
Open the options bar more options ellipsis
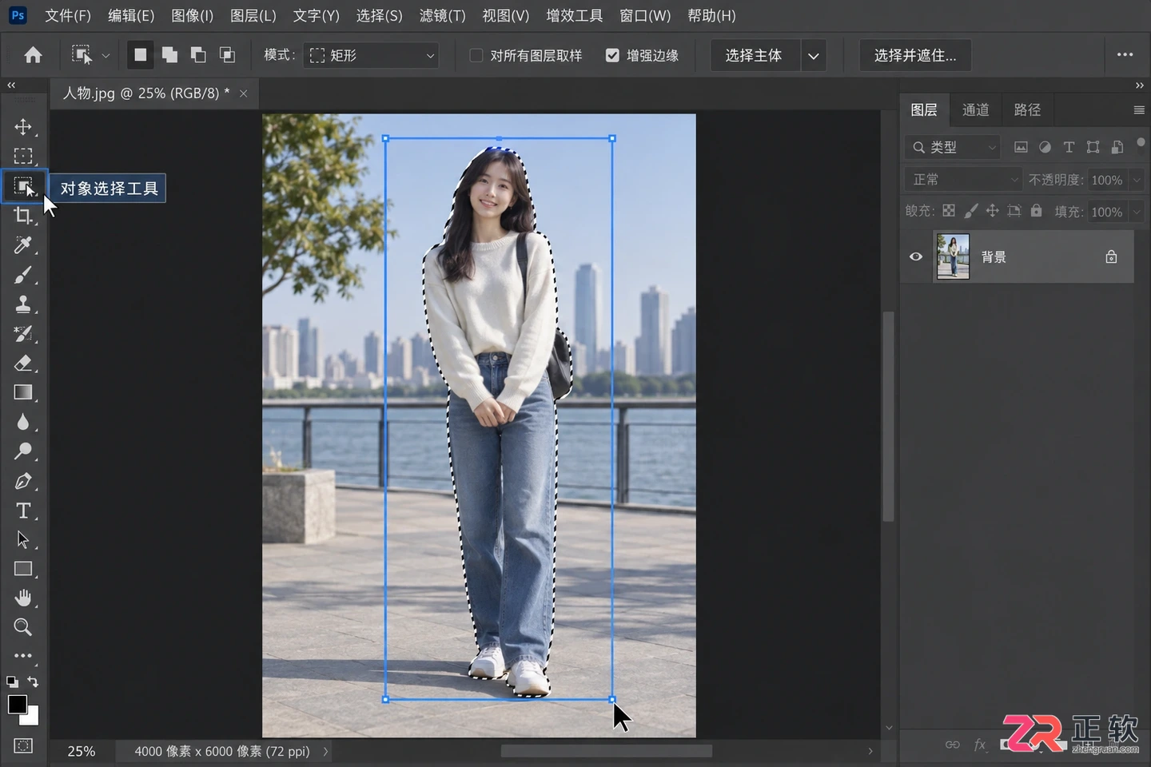click(1125, 54)
